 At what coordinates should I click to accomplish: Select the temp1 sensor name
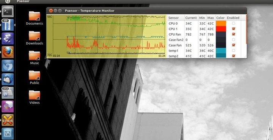173,51
